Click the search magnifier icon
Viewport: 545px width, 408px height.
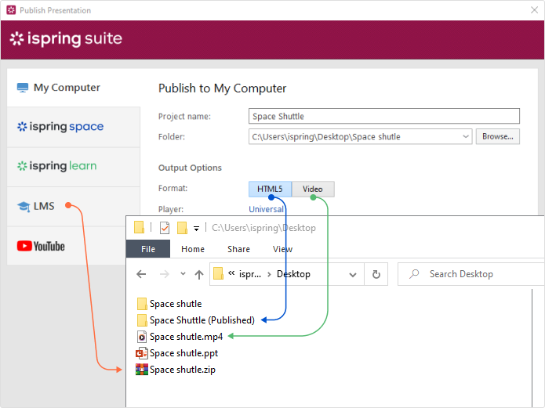(414, 274)
